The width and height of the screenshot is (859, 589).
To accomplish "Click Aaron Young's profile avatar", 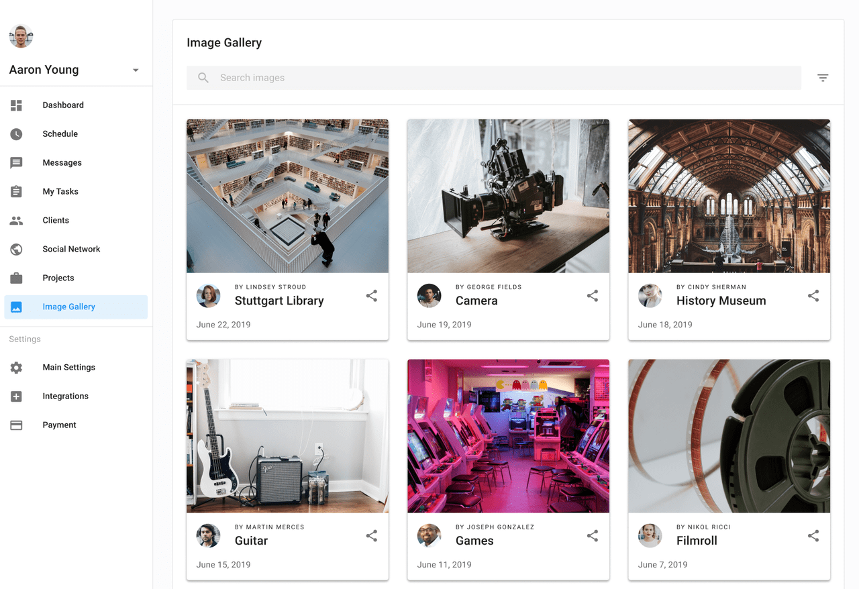I will [x=21, y=36].
